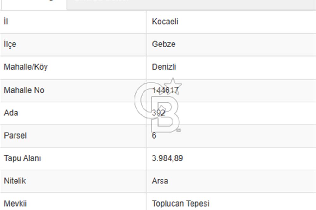Switch to the inactive gray tab
This screenshot has width=316, height=210.
tap(191, 4)
